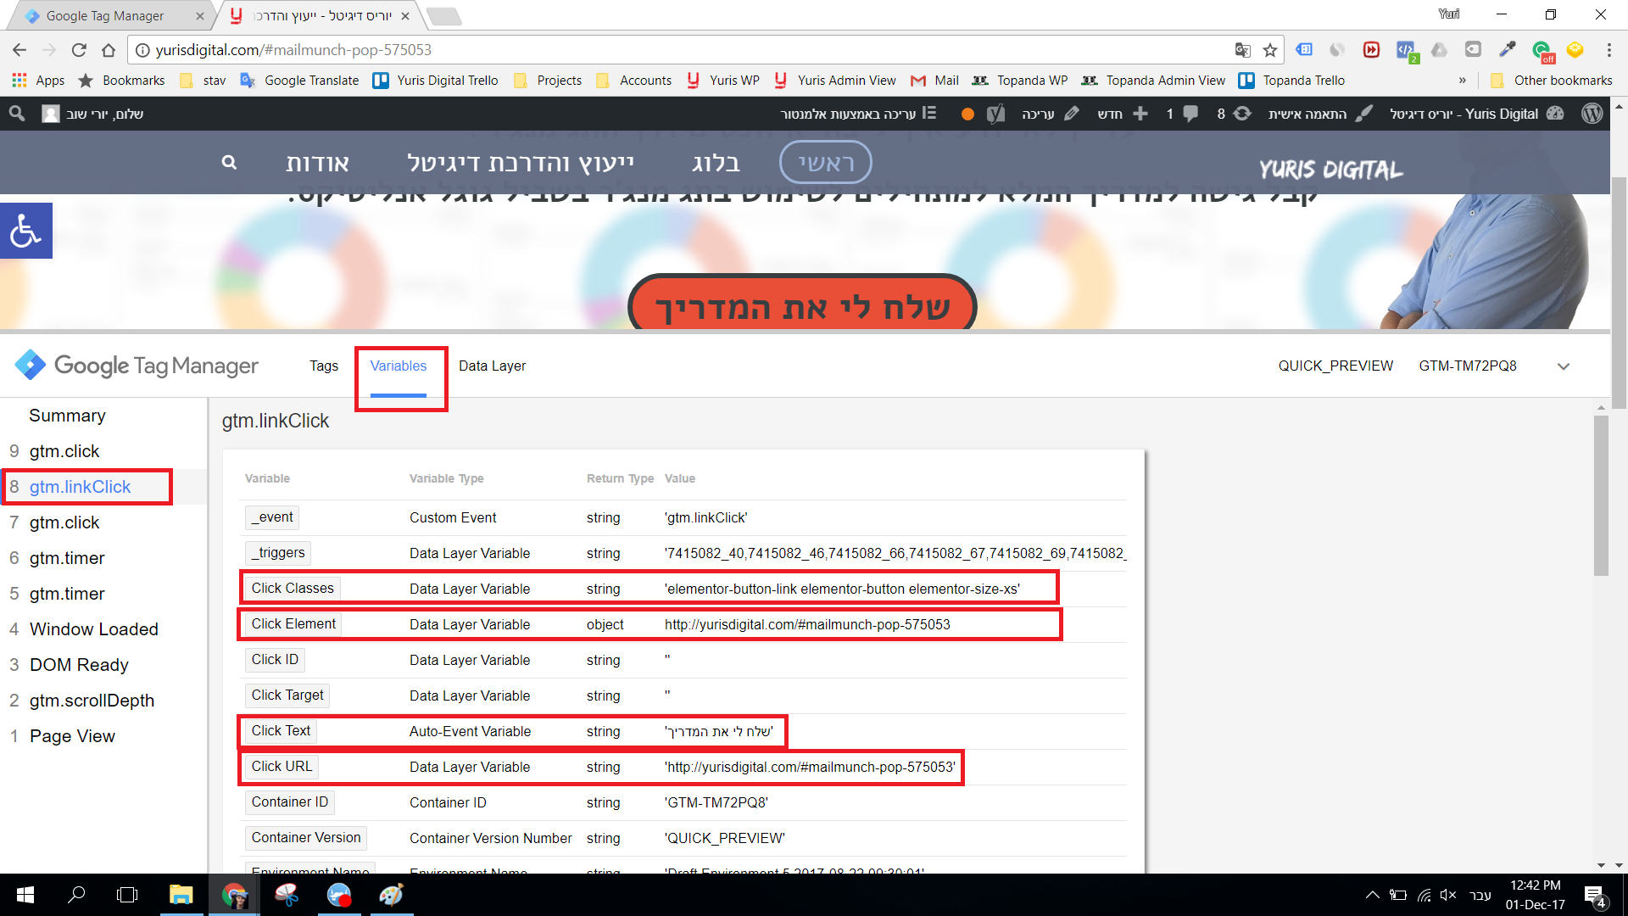Click the GTM panel vertical scrollbar
The height and width of the screenshot is (916, 1628).
pyautogui.click(x=1601, y=496)
